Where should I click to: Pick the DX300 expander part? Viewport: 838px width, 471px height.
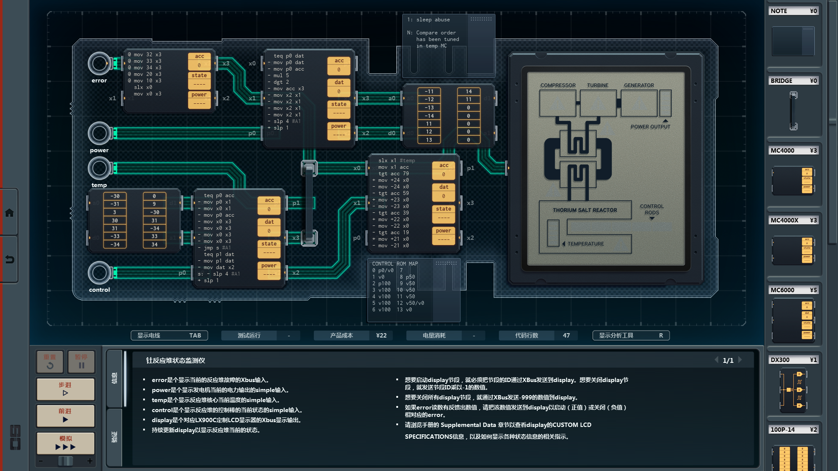[x=793, y=389]
